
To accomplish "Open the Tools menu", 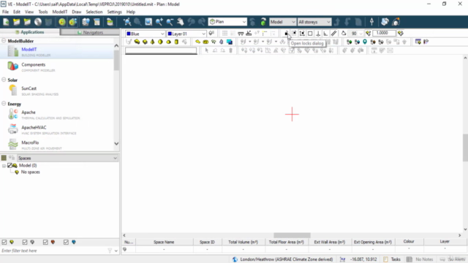I will pyautogui.click(x=43, y=12).
